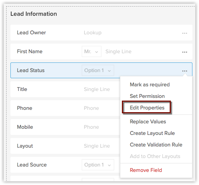
Task: Expand the Mr. salutation dropdown
Action: click(x=91, y=52)
